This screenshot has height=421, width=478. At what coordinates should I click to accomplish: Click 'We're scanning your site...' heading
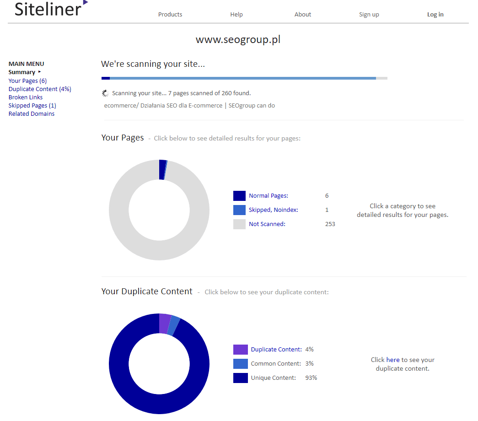point(153,64)
